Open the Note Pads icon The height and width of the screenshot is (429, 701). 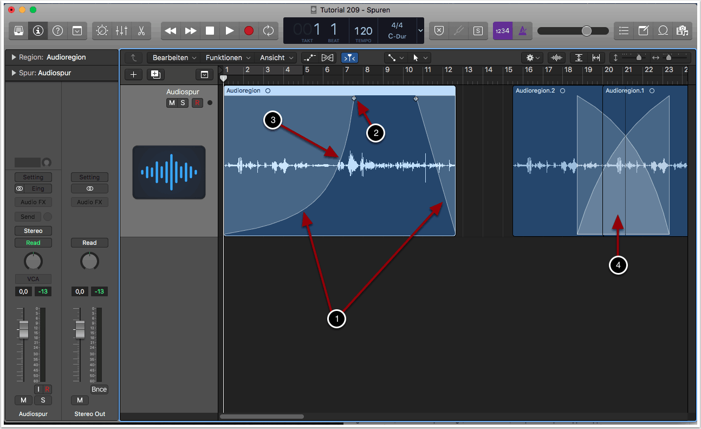coord(643,31)
